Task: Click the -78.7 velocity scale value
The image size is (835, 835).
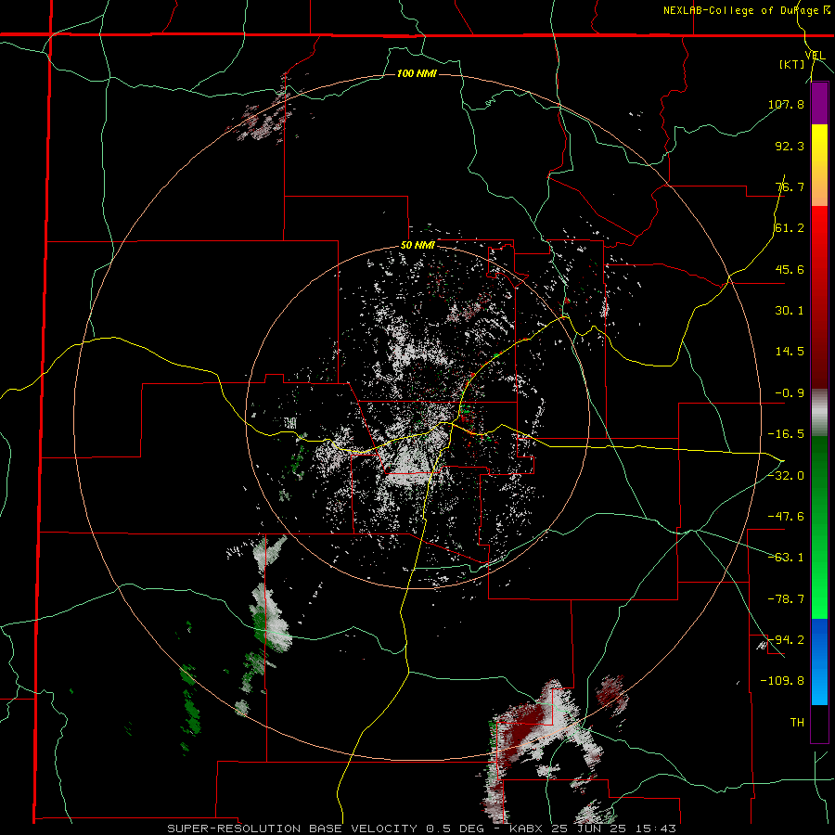Action: [x=786, y=599]
